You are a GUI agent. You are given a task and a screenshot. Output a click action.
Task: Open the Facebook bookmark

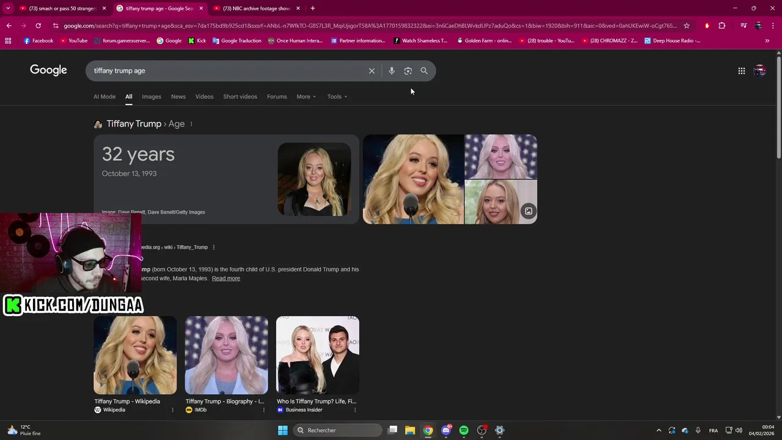click(38, 41)
